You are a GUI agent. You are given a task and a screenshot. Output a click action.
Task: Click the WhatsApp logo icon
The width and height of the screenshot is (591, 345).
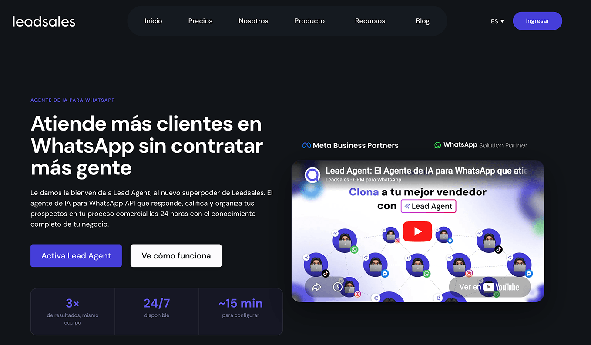click(437, 145)
